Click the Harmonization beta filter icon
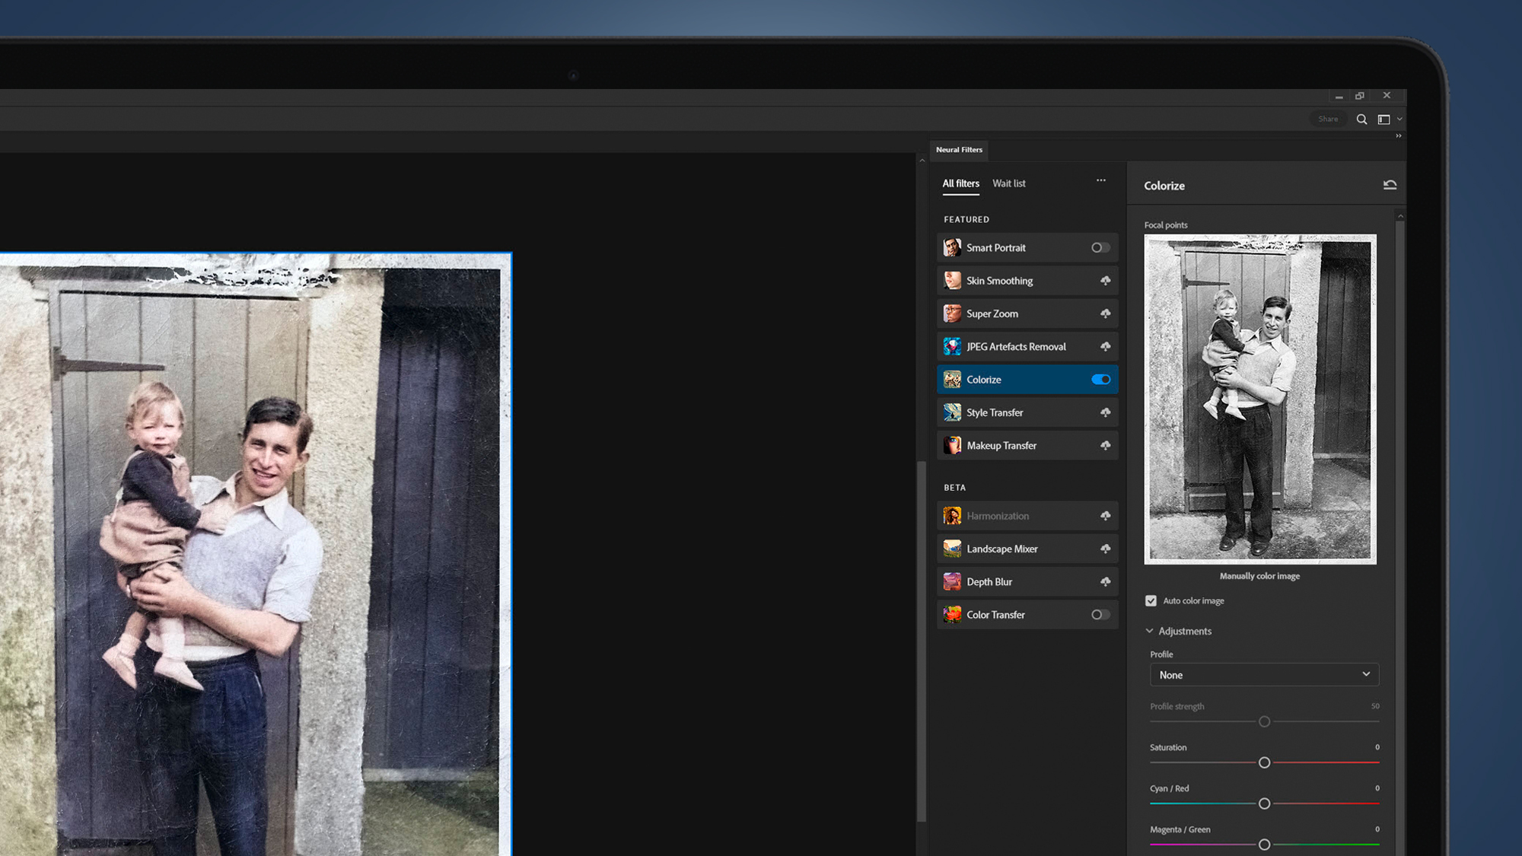Screen dimensions: 1522x856 click(x=950, y=515)
